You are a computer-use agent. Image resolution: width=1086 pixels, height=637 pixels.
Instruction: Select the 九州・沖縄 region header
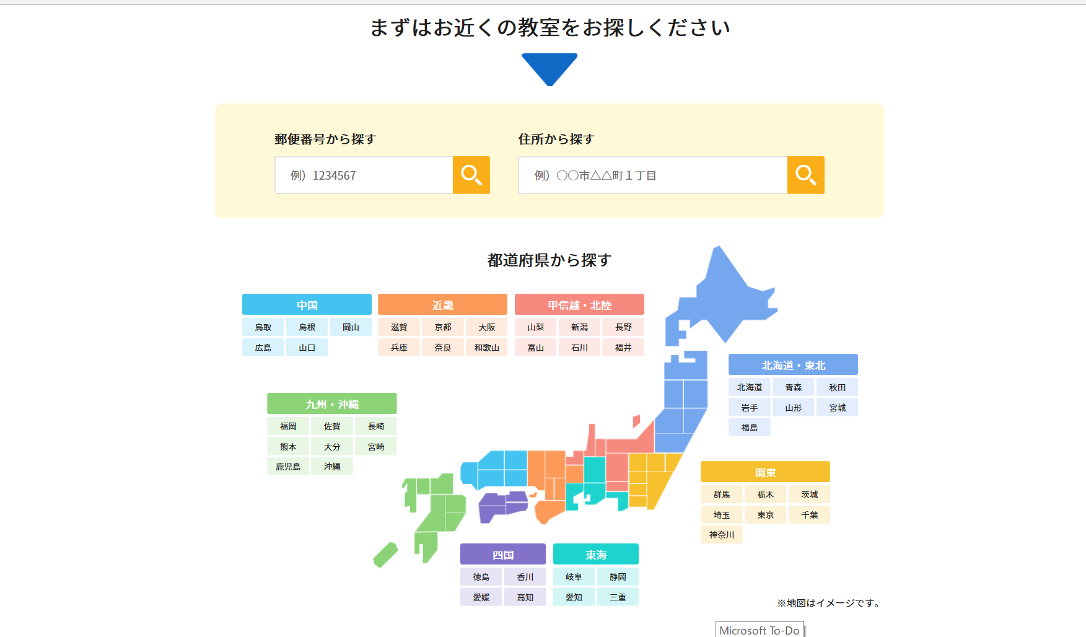[332, 404]
